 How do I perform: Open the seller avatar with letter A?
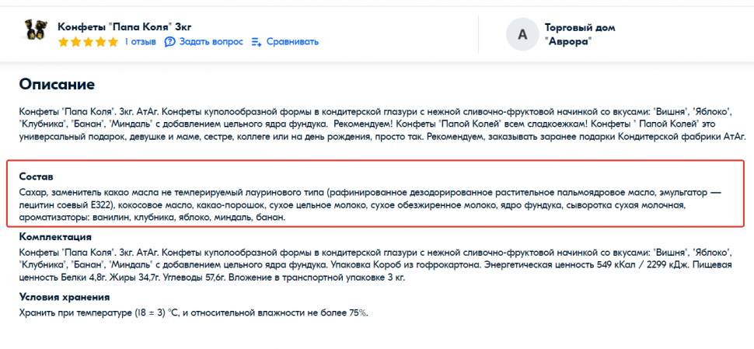522,34
